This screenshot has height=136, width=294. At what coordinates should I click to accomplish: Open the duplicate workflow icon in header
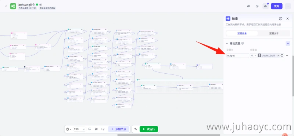(x=248, y=6)
